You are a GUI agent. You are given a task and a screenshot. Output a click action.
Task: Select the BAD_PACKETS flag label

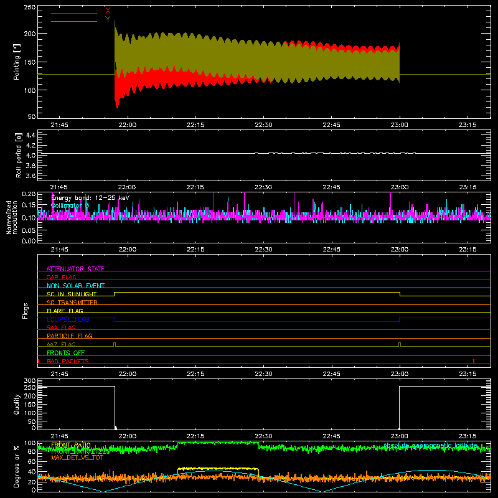coord(68,361)
